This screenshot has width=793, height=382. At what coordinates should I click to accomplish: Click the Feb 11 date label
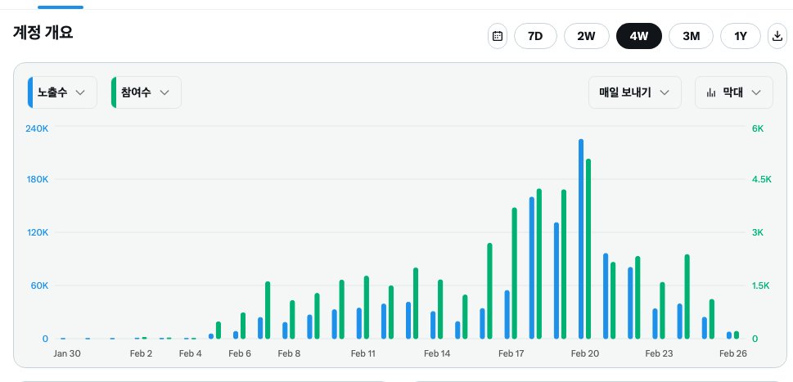click(363, 353)
